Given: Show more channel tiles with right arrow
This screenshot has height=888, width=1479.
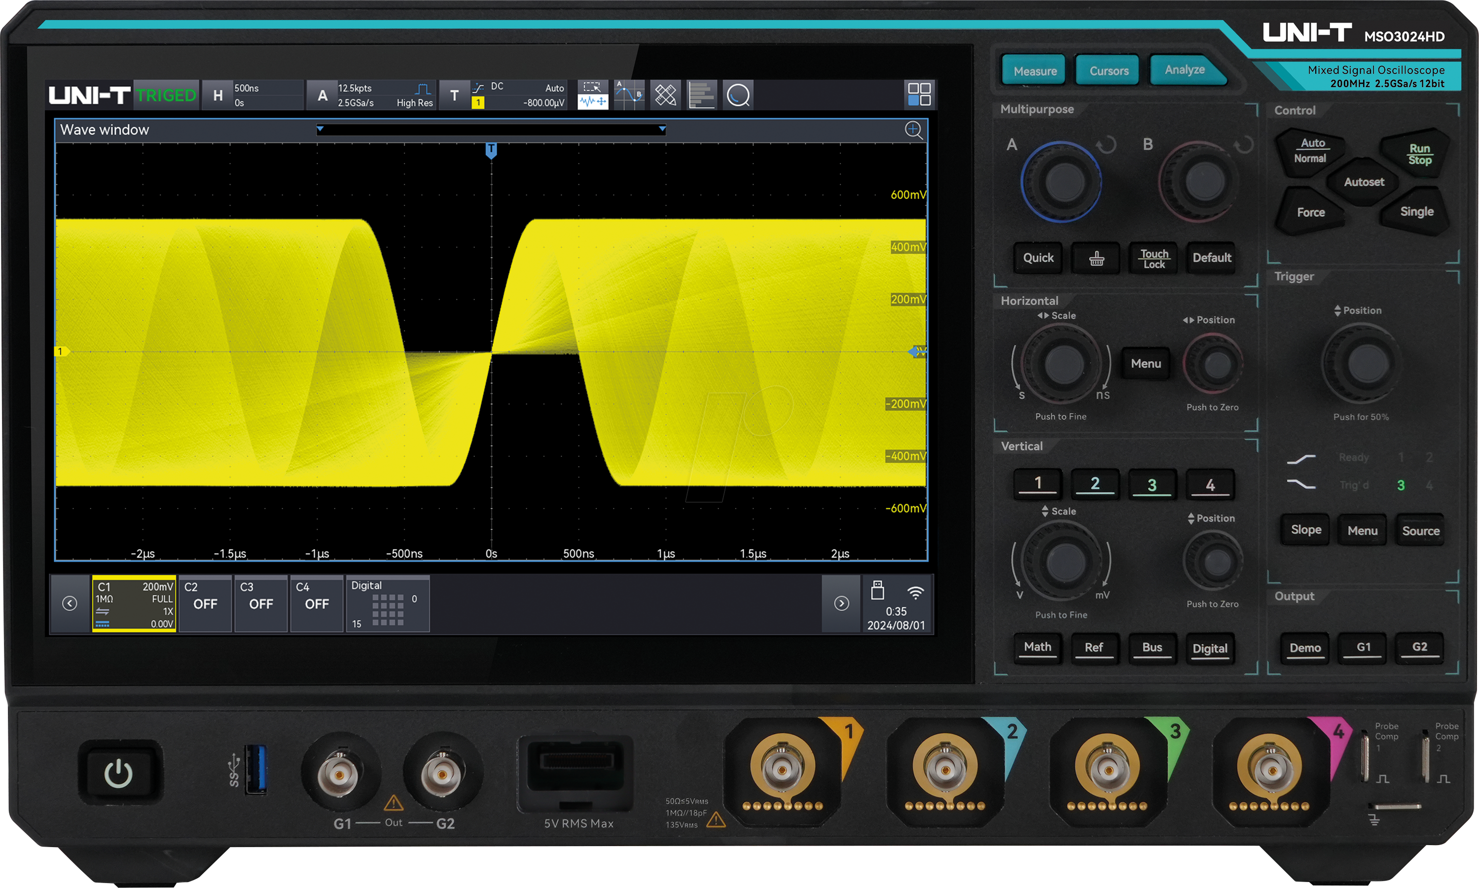Looking at the screenshot, I should [841, 604].
